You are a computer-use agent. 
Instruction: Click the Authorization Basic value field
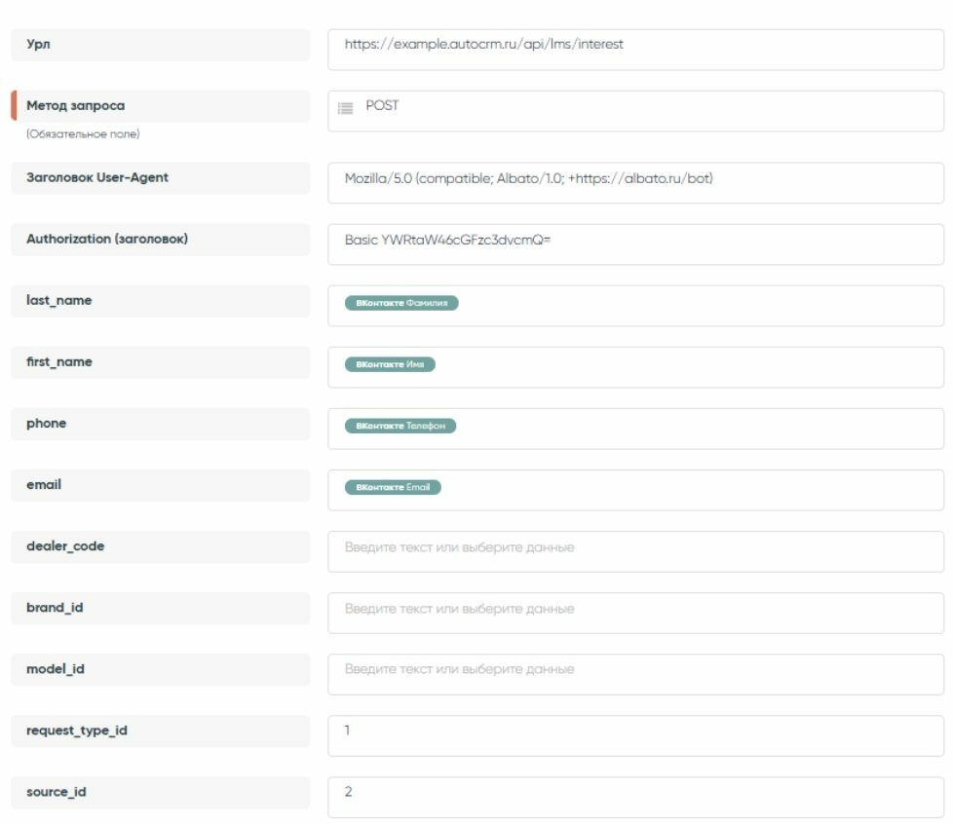635,243
